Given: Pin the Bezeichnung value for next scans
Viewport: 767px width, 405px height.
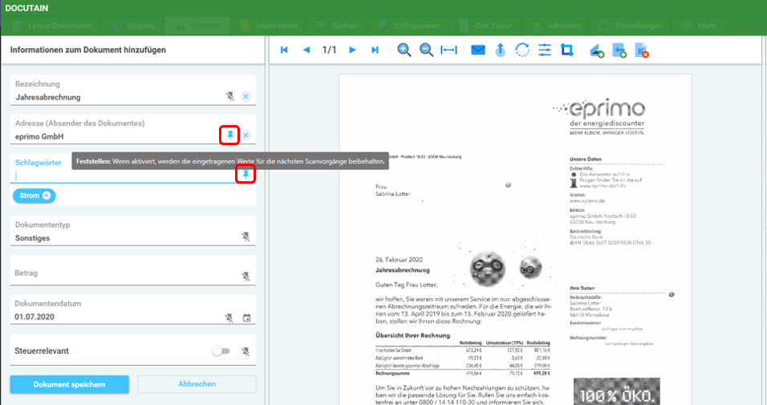Looking at the screenshot, I should pos(230,96).
